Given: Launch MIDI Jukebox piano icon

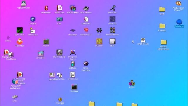Looking at the screenshot, I should pos(86,9).
